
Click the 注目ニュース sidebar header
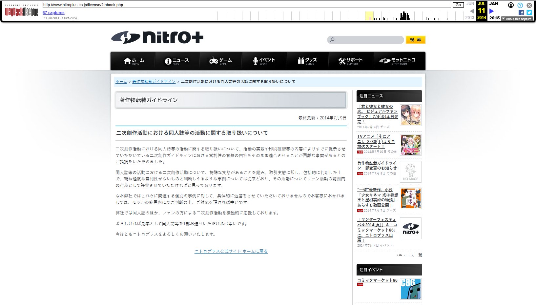pos(389,96)
